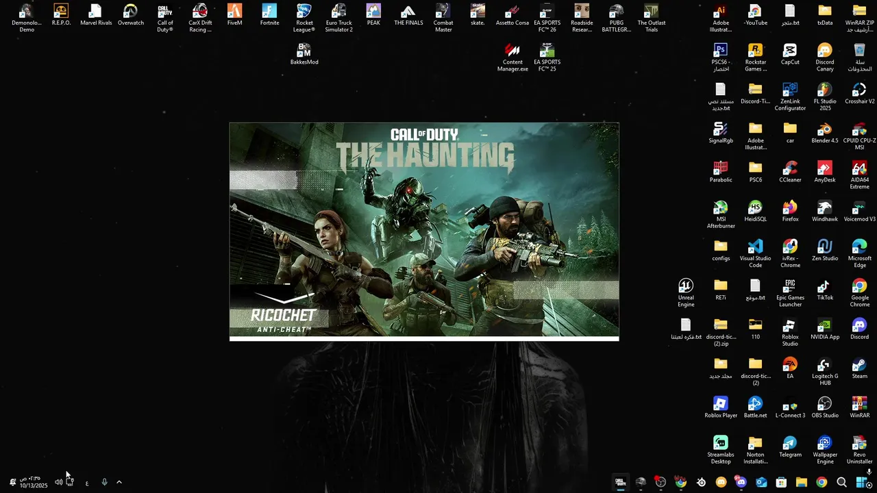Select the Epic Games Launcher icon

tap(790, 293)
